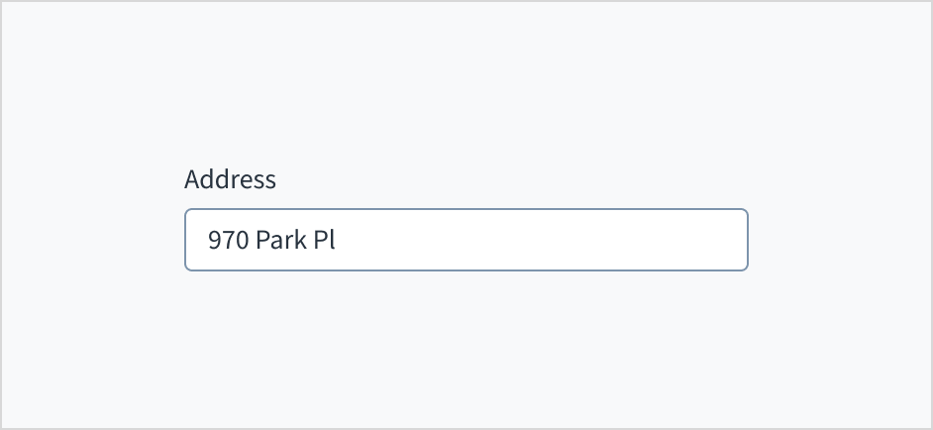Click empty space inside the Address field
The width and height of the screenshot is (933, 430).
pyautogui.click(x=536, y=240)
